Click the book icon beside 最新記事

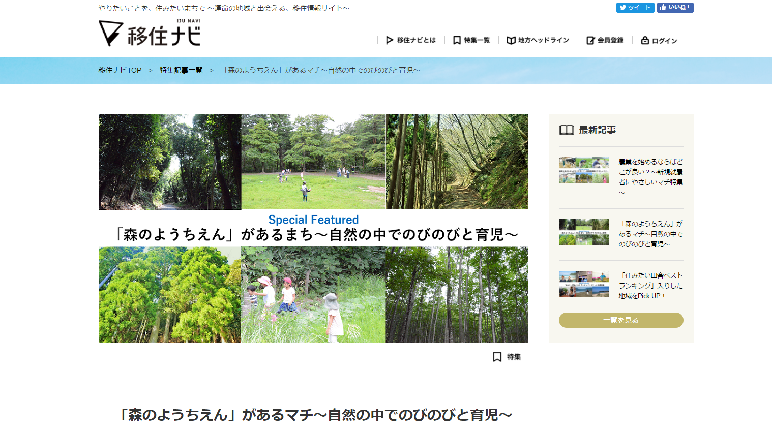tap(567, 130)
